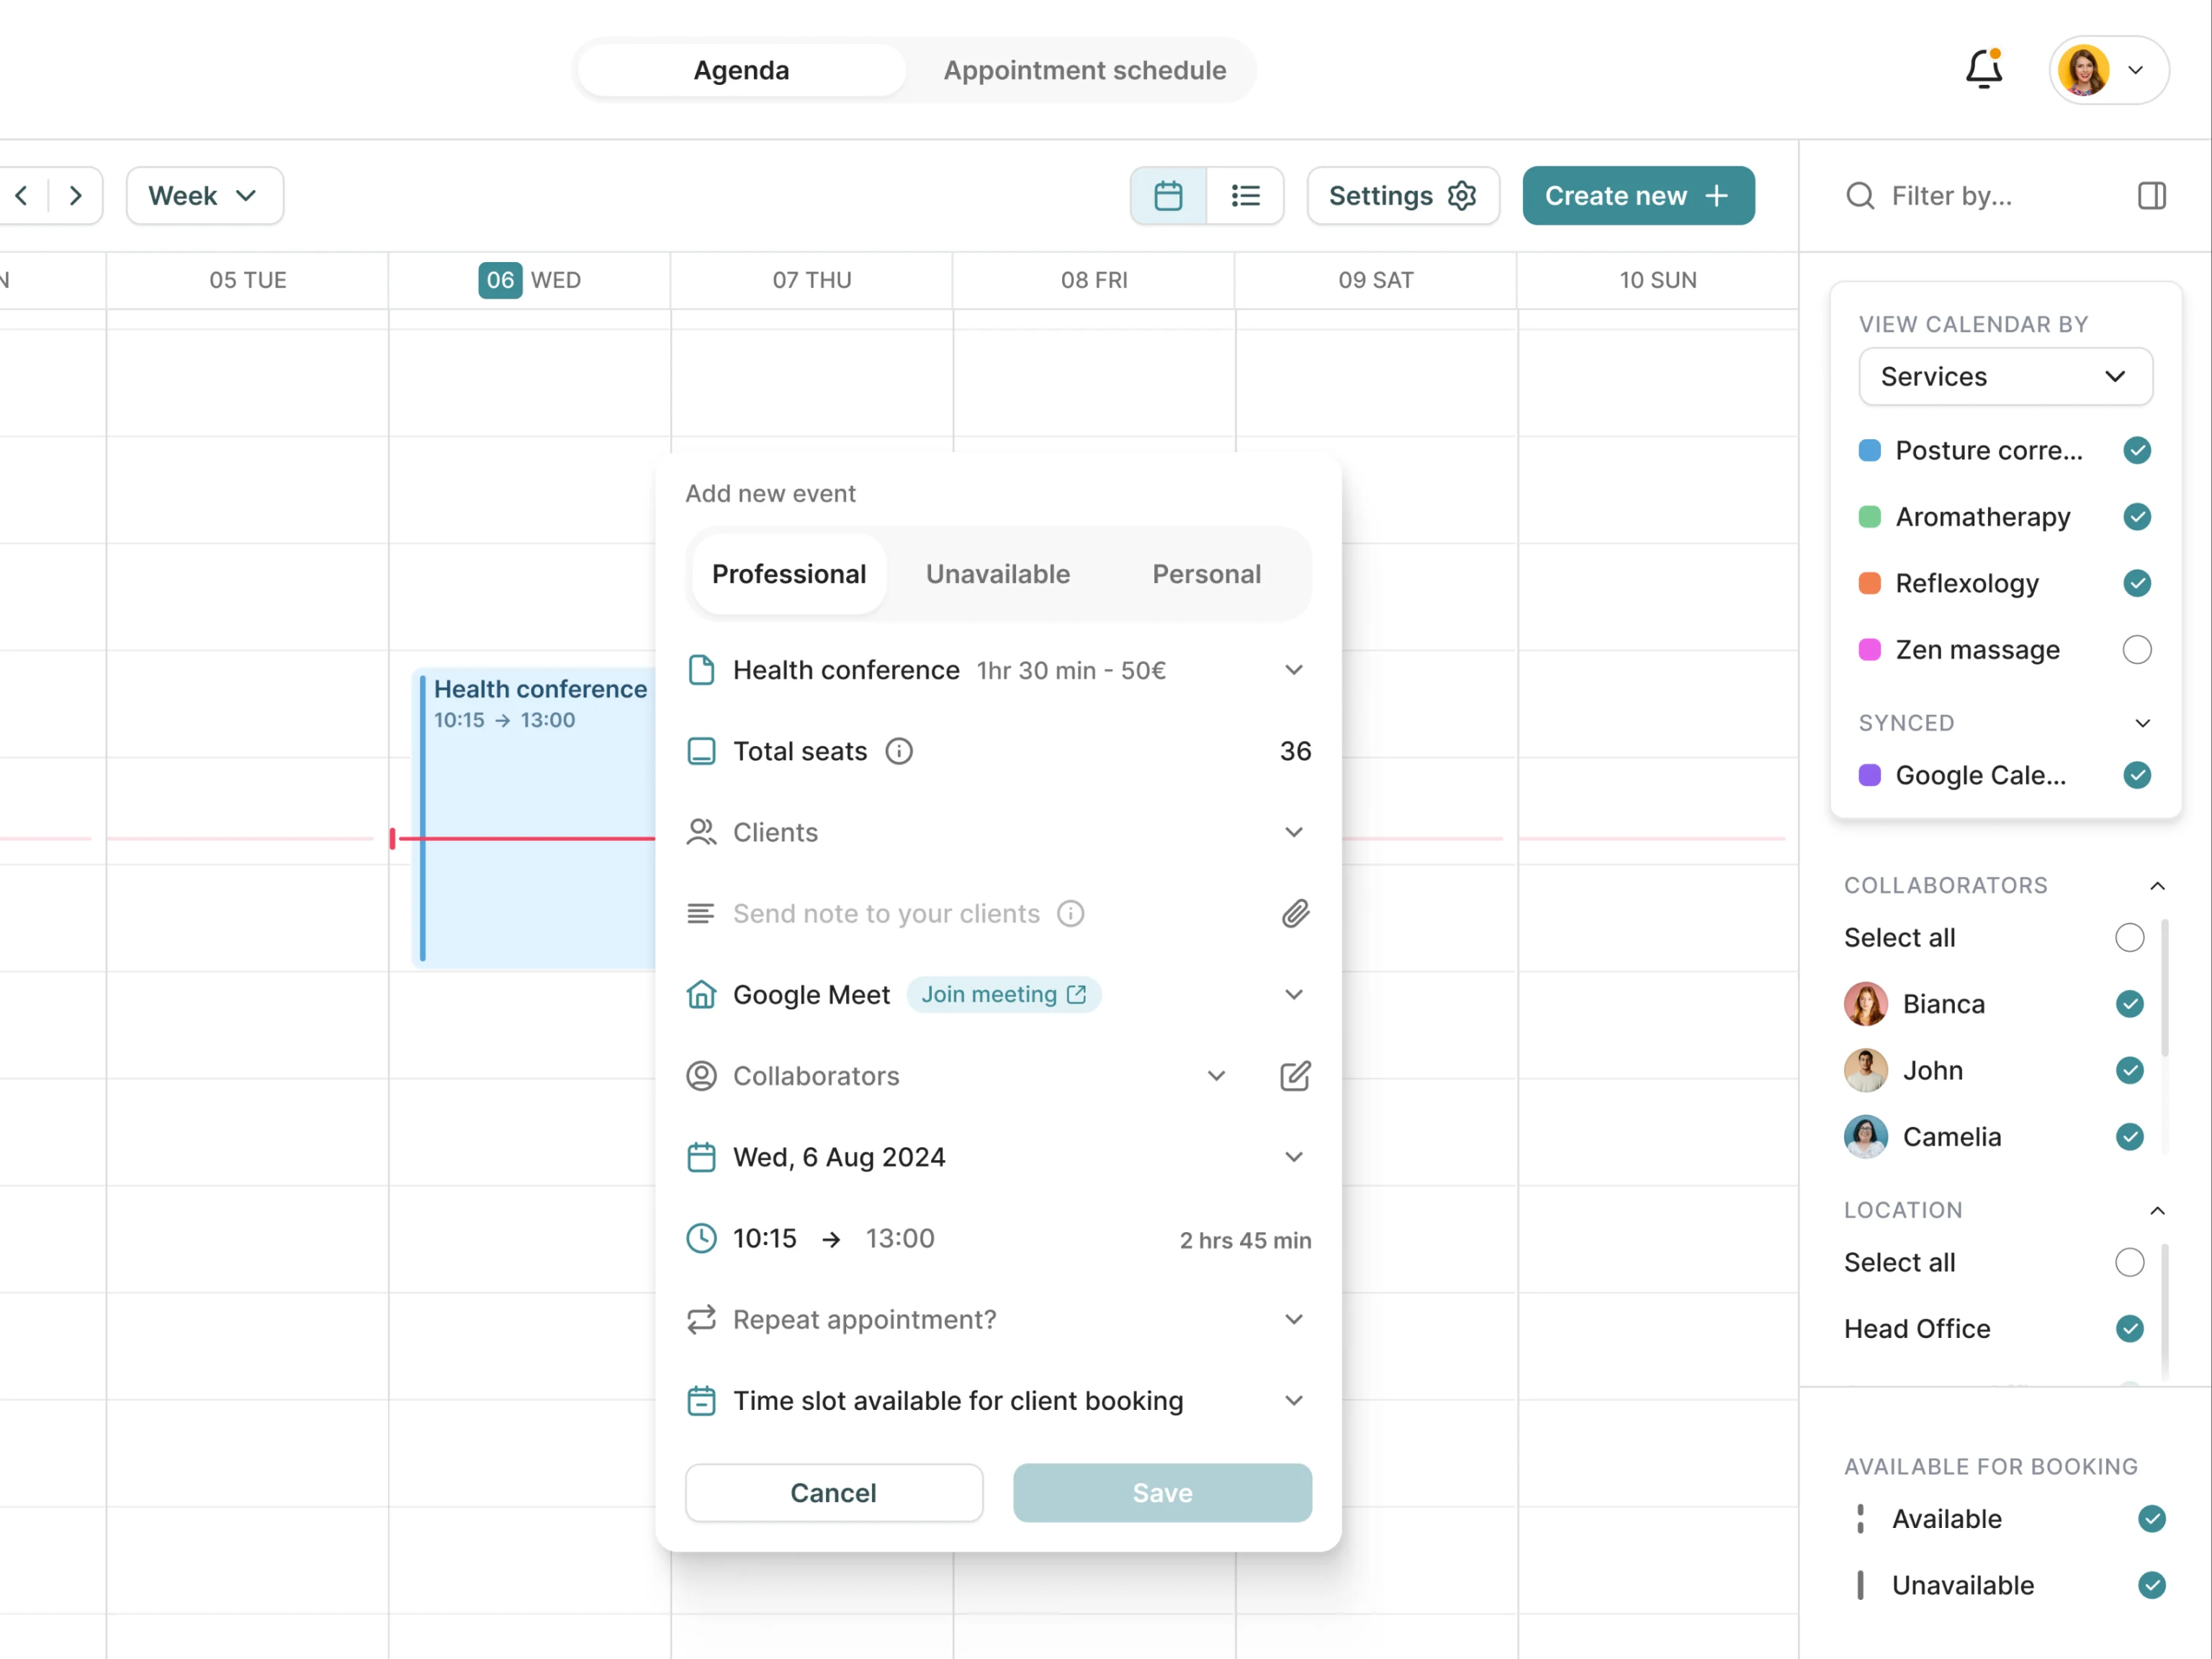Switch to calendar grid view icon
2212x1659 pixels.
(x=1168, y=195)
